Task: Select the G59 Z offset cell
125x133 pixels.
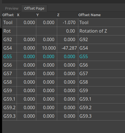Action: click(x=68, y=90)
